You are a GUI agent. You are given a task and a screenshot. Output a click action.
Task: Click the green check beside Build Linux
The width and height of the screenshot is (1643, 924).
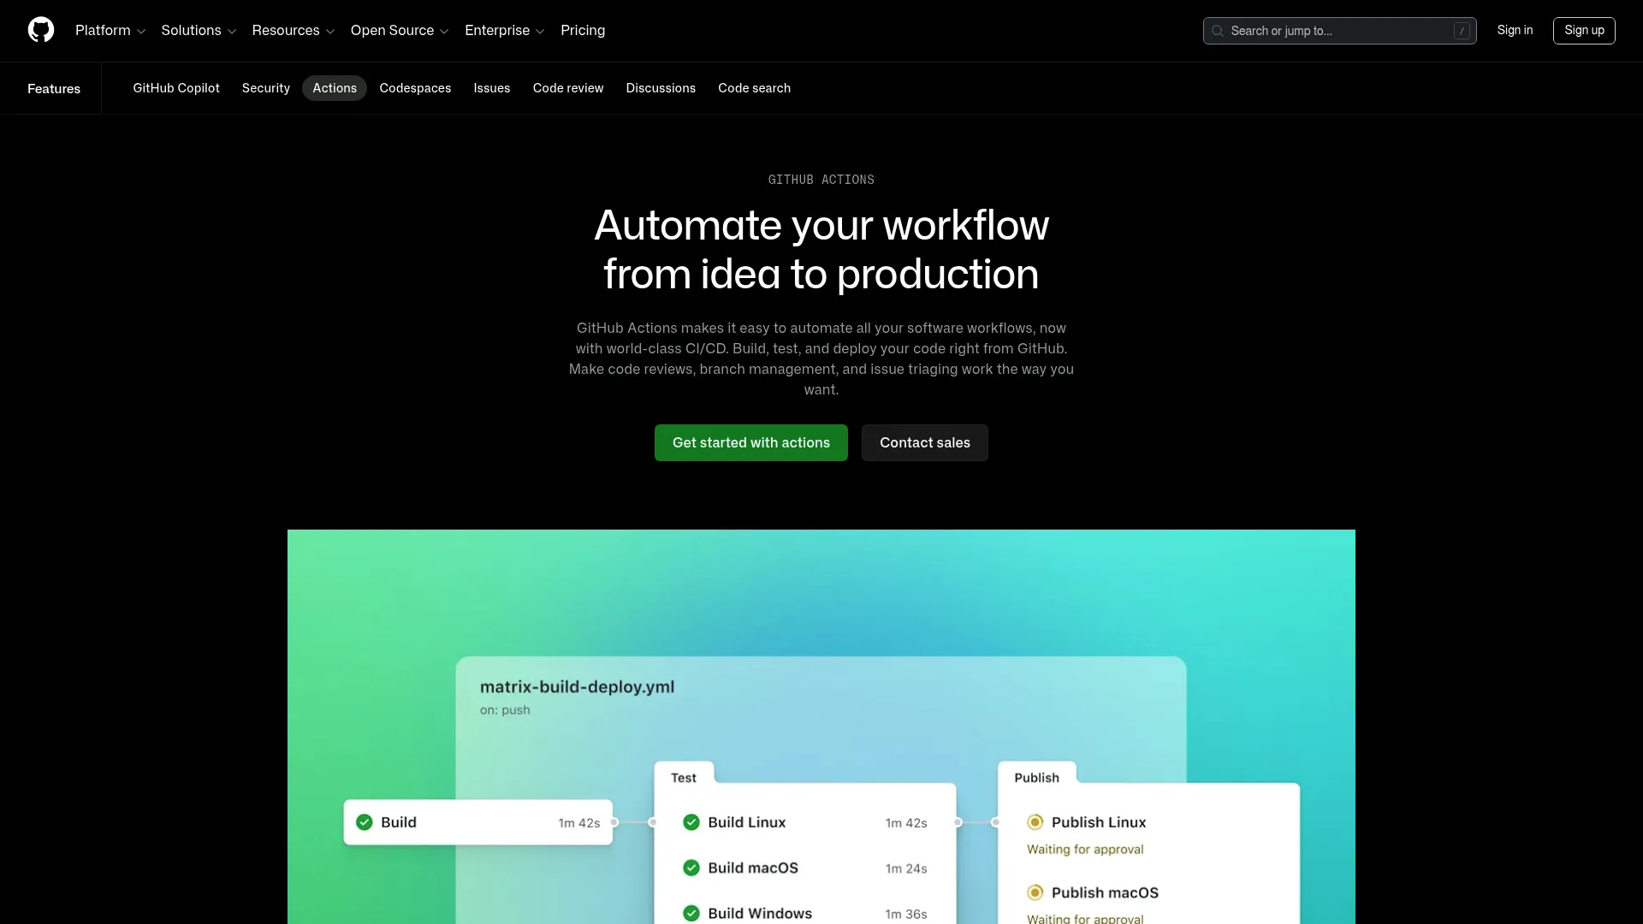click(x=691, y=822)
